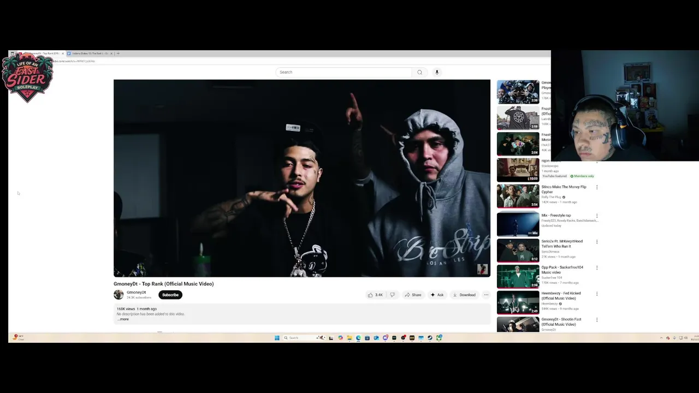Open options for Opp Pack video

tap(596, 268)
